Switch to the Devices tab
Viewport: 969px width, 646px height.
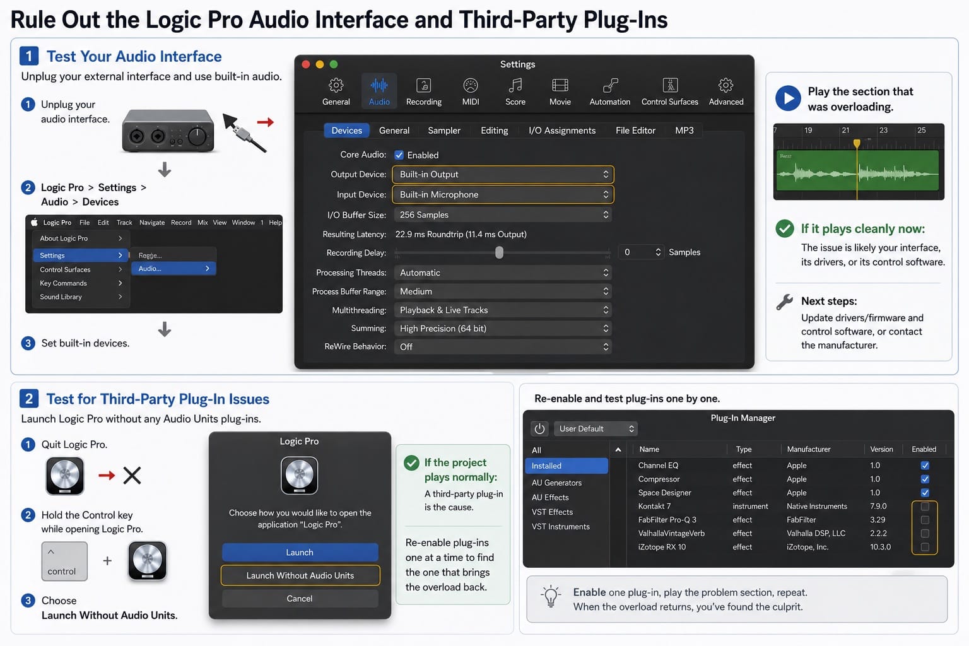346,131
